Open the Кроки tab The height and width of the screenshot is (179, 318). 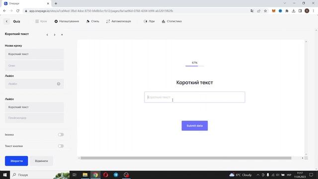(41, 21)
